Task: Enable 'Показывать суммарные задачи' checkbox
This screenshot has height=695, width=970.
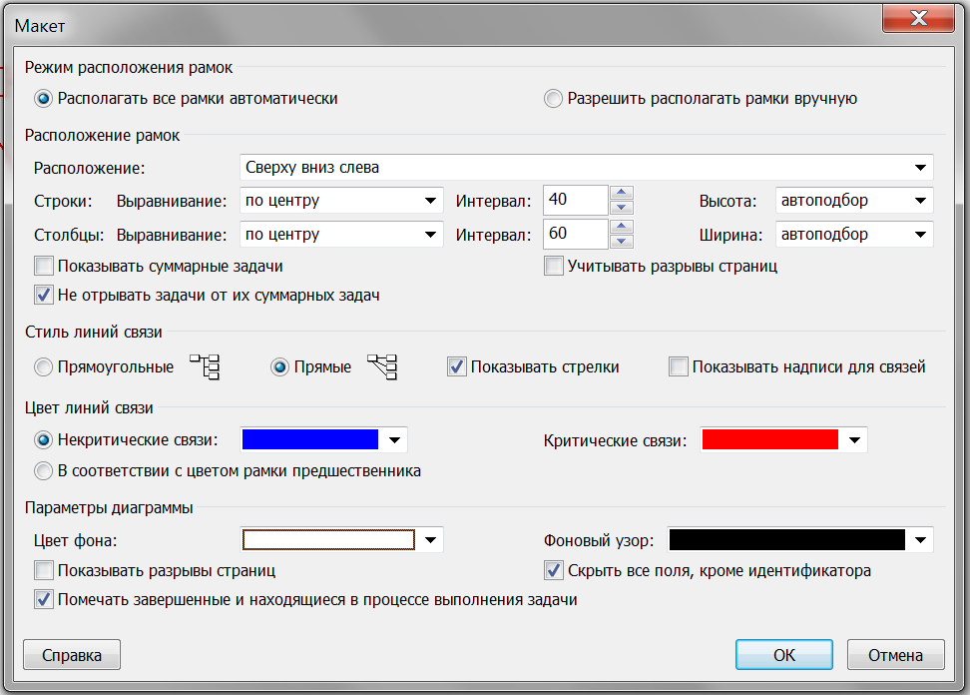Action: pos(43,267)
